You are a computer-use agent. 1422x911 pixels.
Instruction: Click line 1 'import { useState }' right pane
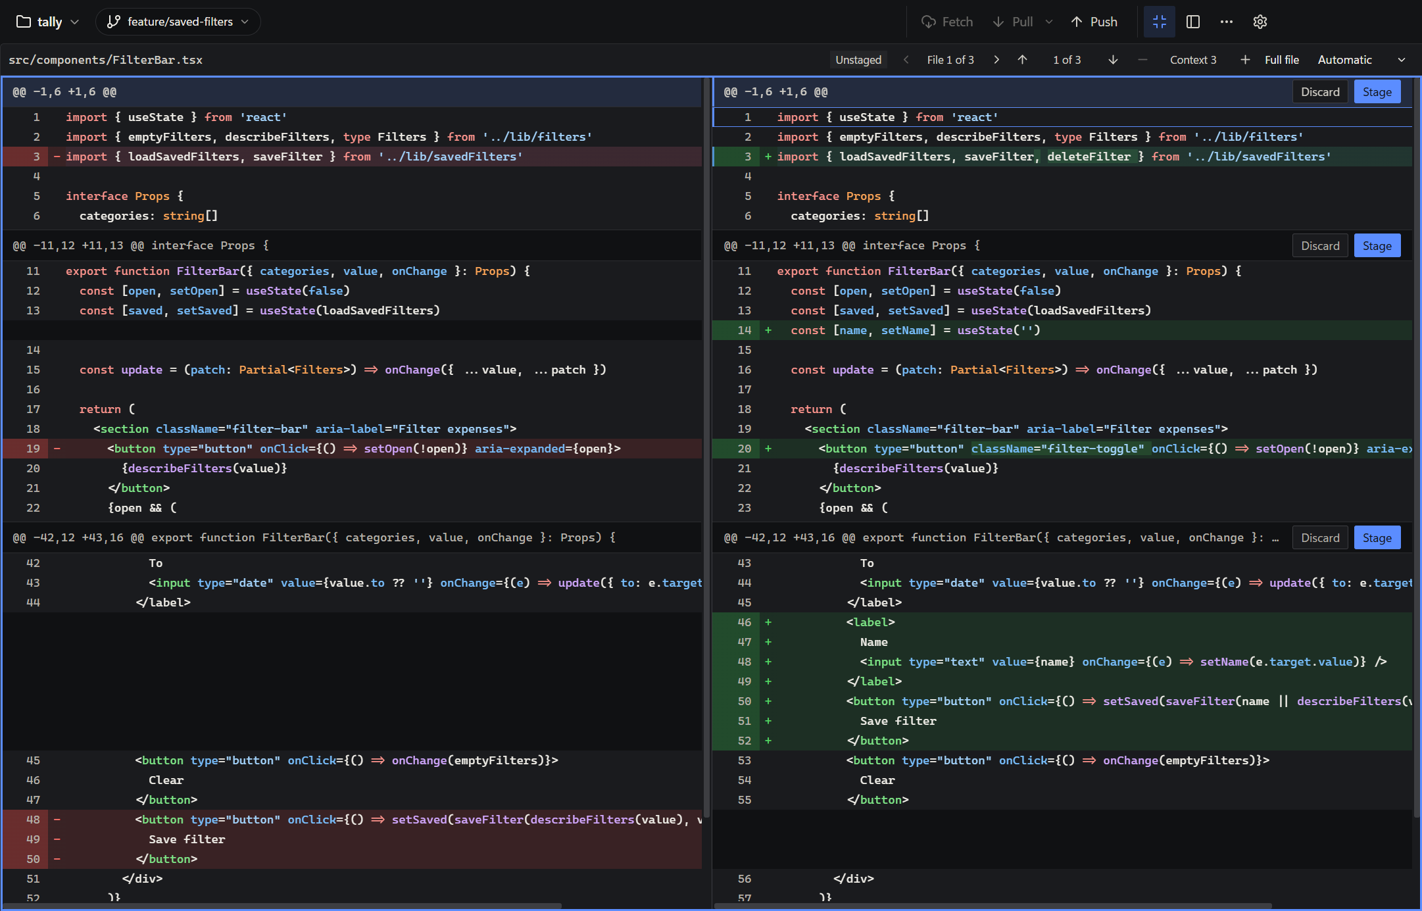coord(1062,117)
